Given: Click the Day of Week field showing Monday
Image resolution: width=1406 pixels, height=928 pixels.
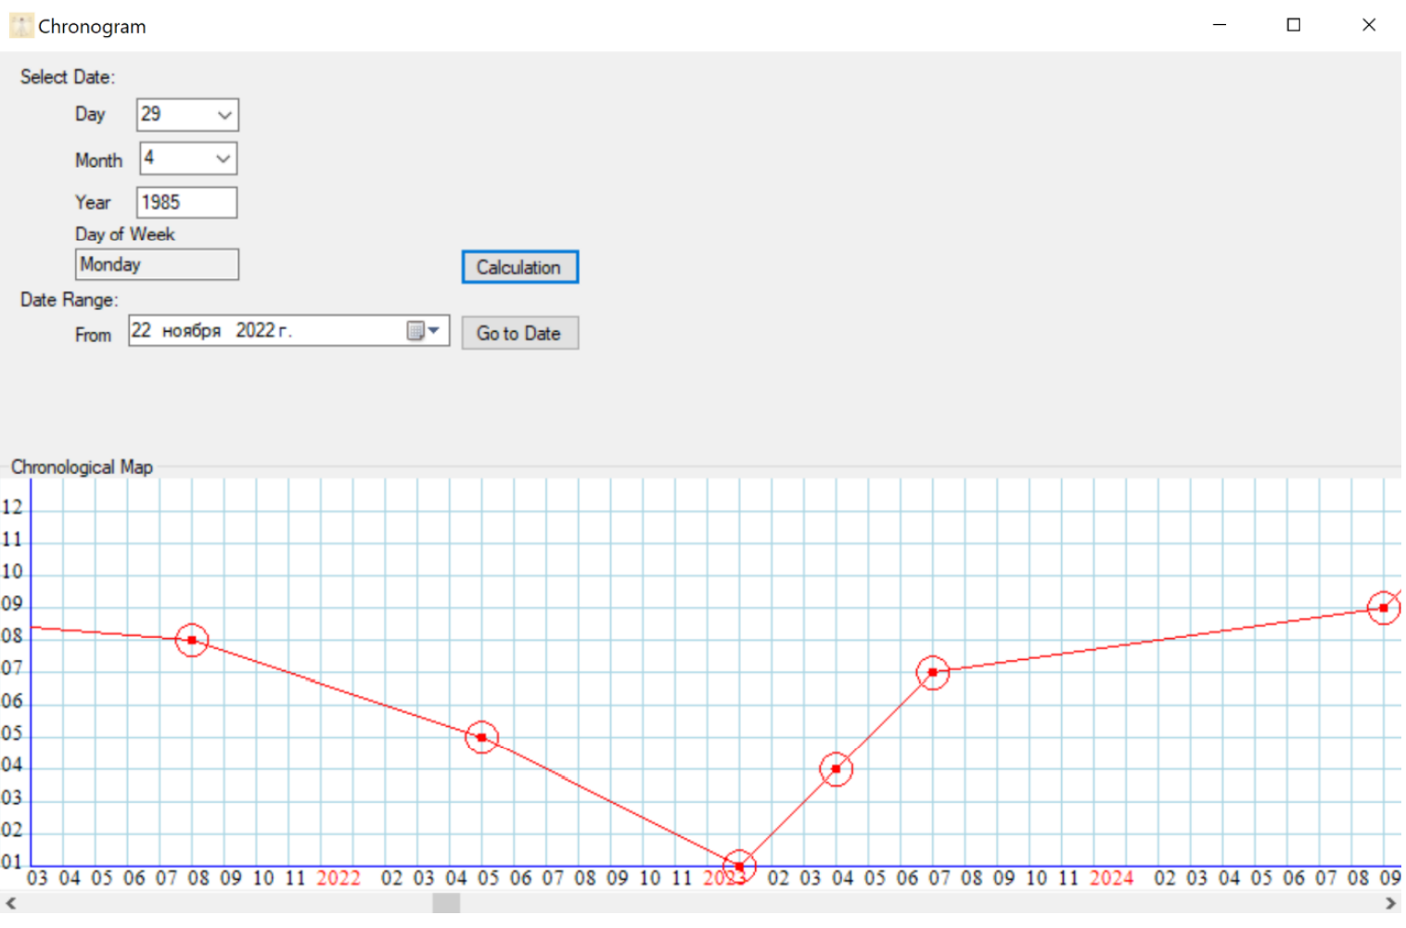Looking at the screenshot, I should [x=157, y=264].
